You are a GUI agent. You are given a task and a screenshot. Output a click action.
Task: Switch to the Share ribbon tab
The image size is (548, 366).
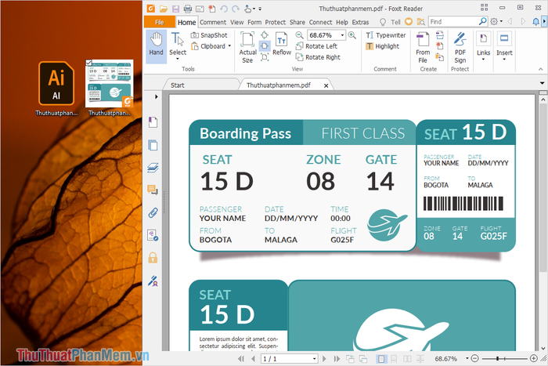click(297, 22)
